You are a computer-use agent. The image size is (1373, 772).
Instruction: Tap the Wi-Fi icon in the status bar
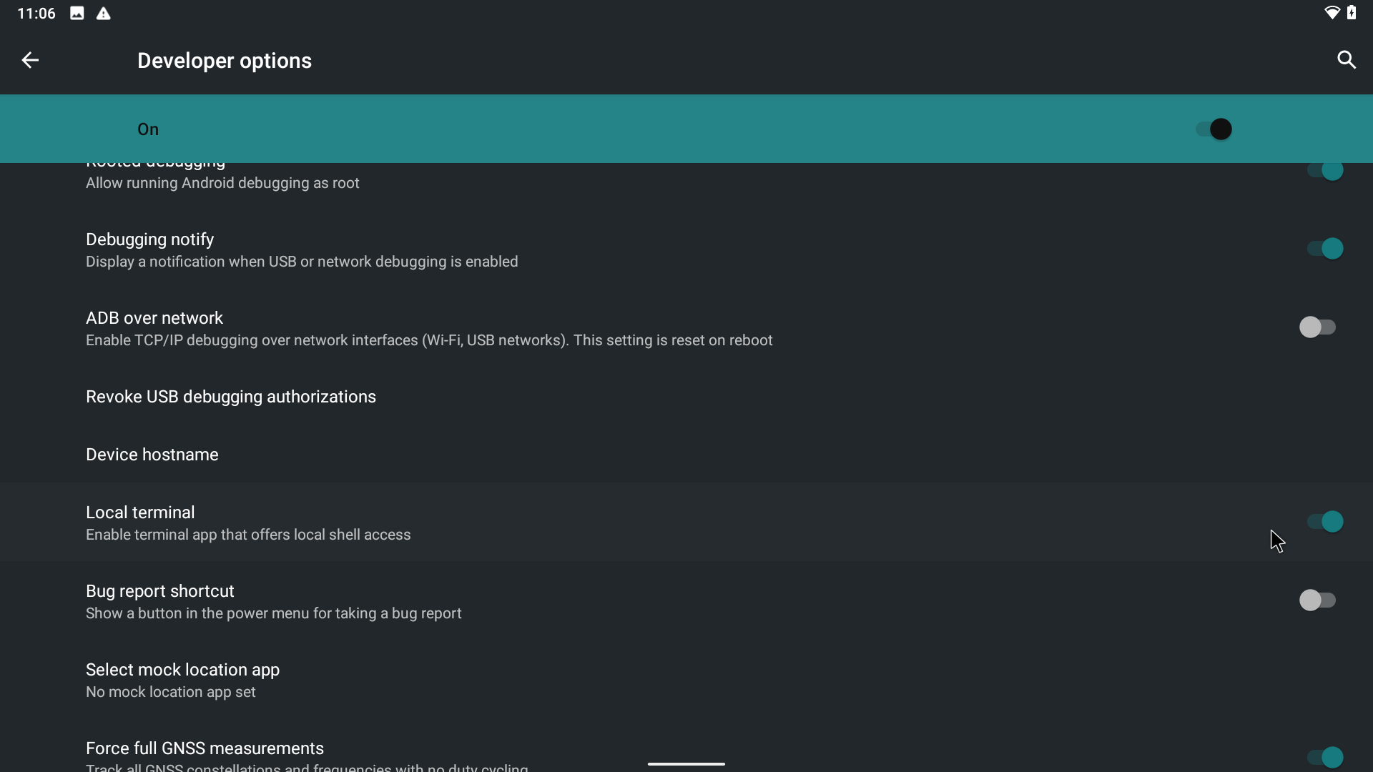1332,13
